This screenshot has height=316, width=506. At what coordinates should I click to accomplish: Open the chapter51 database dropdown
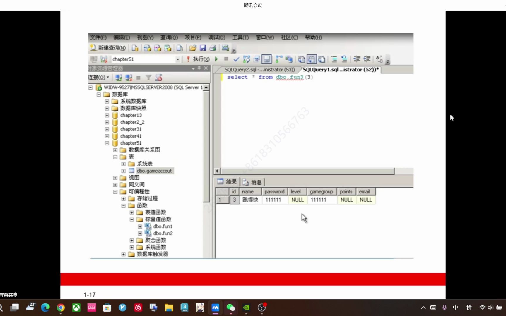(177, 59)
